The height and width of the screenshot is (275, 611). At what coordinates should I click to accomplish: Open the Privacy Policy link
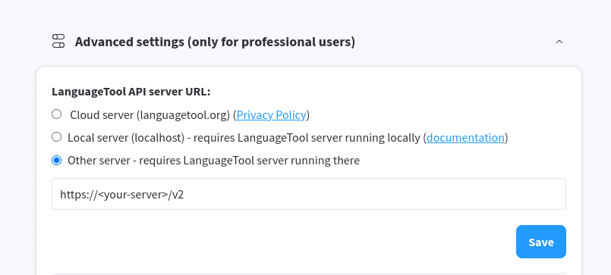[x=271, y=115]
